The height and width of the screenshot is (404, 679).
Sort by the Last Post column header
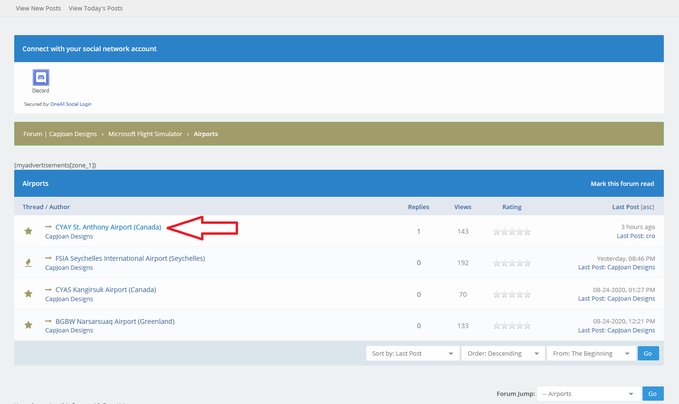625,207
